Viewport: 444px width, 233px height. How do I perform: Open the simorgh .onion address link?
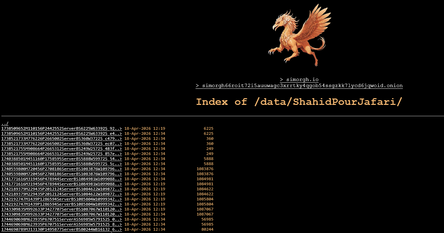pos(299,86)
